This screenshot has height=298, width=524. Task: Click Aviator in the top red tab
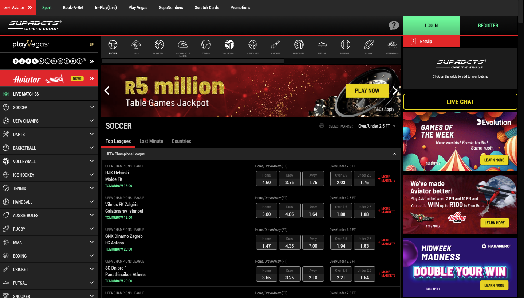tap(18, 8)
